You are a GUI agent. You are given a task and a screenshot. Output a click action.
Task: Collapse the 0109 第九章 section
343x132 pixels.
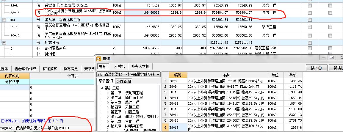pos(4,20)
